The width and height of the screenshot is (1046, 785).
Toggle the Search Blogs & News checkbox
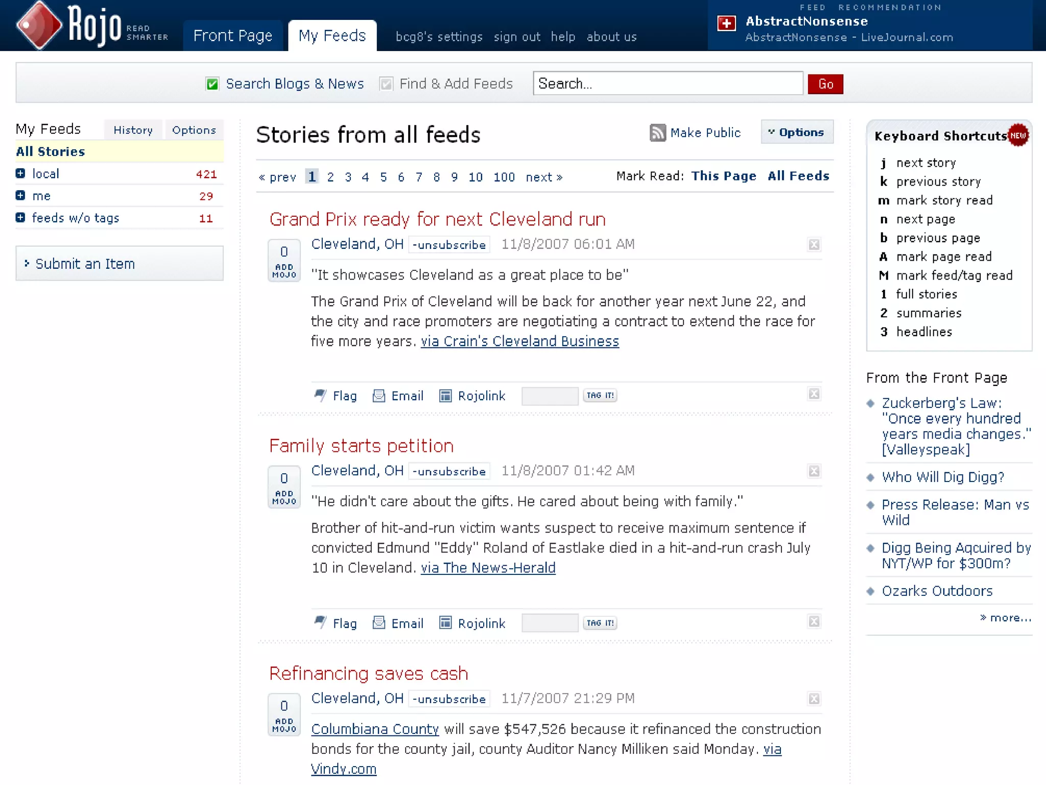[212, 84]
